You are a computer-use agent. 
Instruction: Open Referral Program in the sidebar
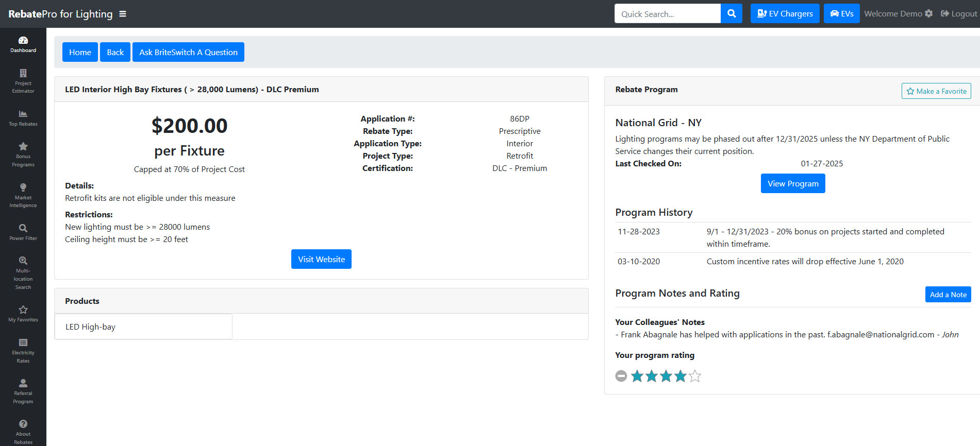pyautogui.click(x=23, y=391)
